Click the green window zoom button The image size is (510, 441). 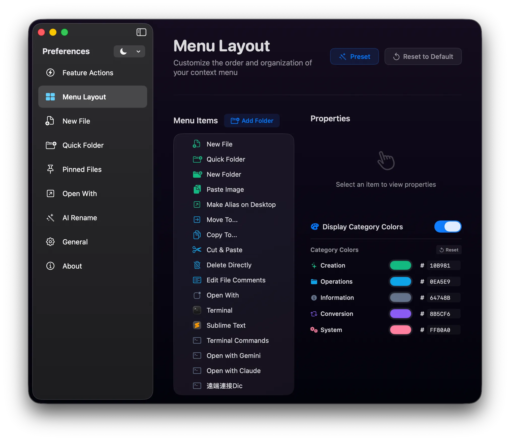65,32
